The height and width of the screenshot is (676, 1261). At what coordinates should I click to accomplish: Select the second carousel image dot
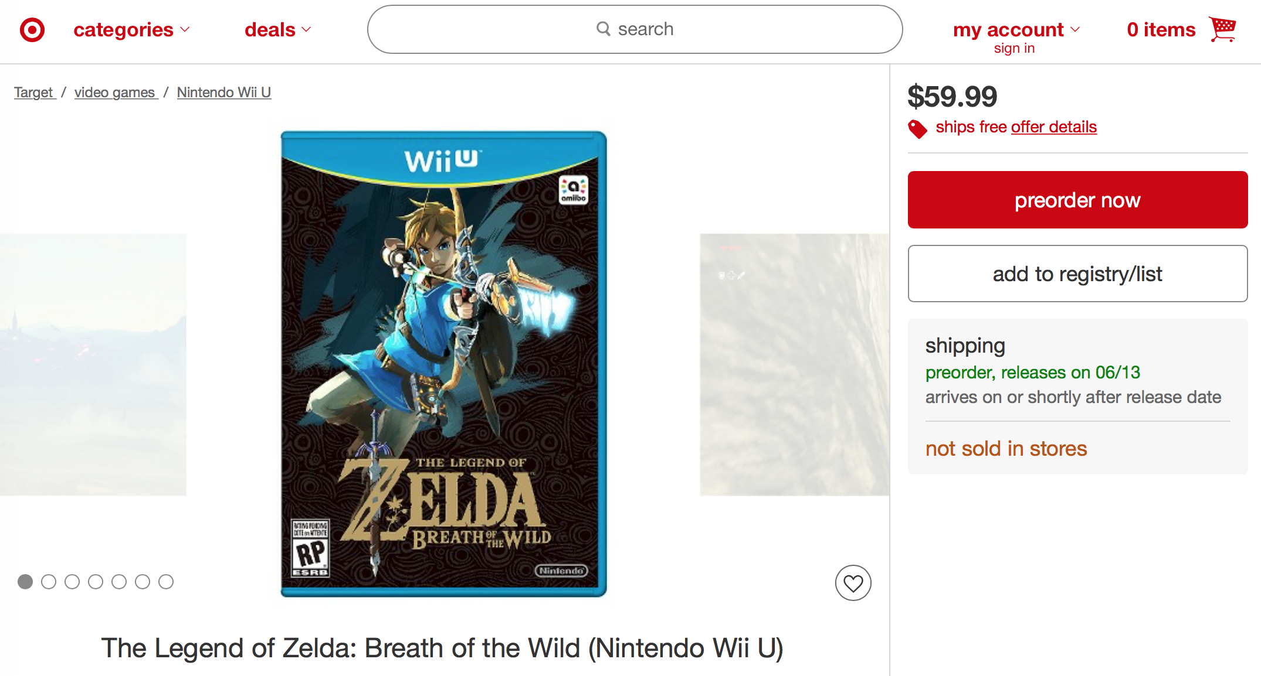tap(49, 582)
